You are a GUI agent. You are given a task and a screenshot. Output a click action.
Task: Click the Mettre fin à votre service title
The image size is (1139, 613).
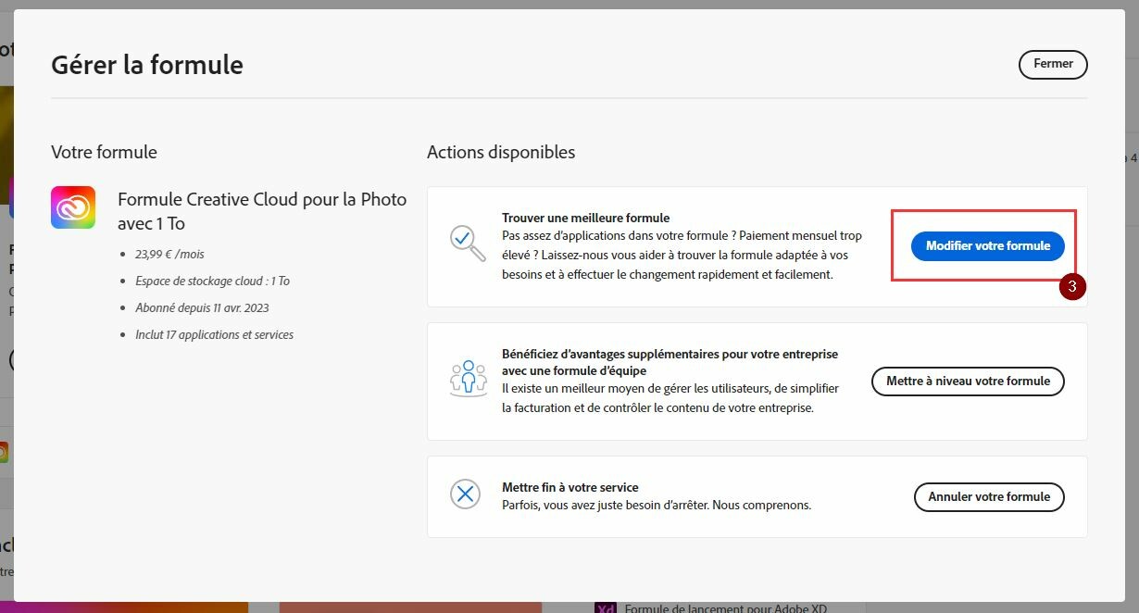tap(569, 487)
